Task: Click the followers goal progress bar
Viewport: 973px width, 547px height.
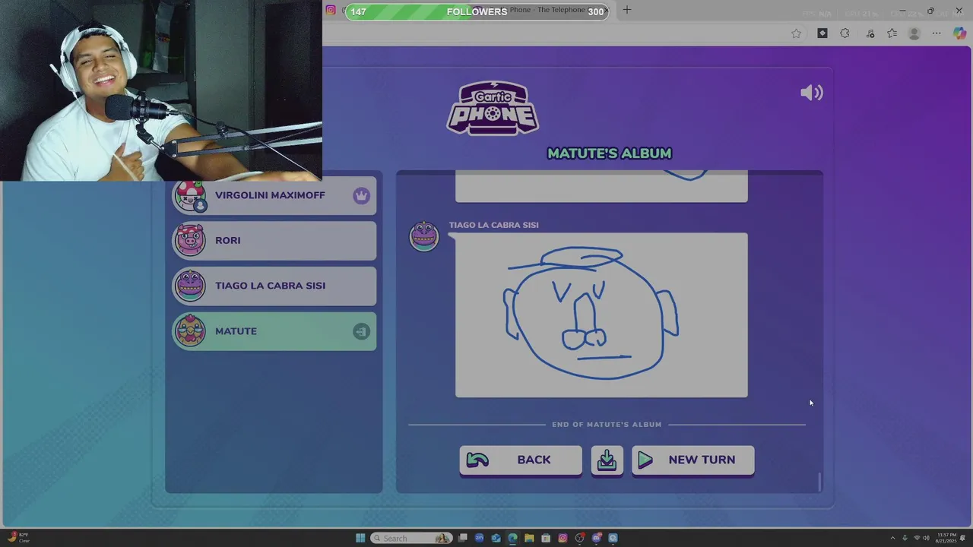Action: (477, 11)
